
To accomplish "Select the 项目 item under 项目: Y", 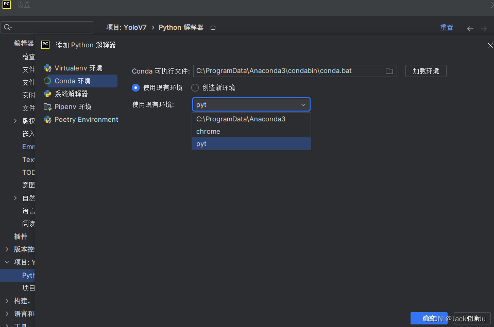I will pos(28,288).
